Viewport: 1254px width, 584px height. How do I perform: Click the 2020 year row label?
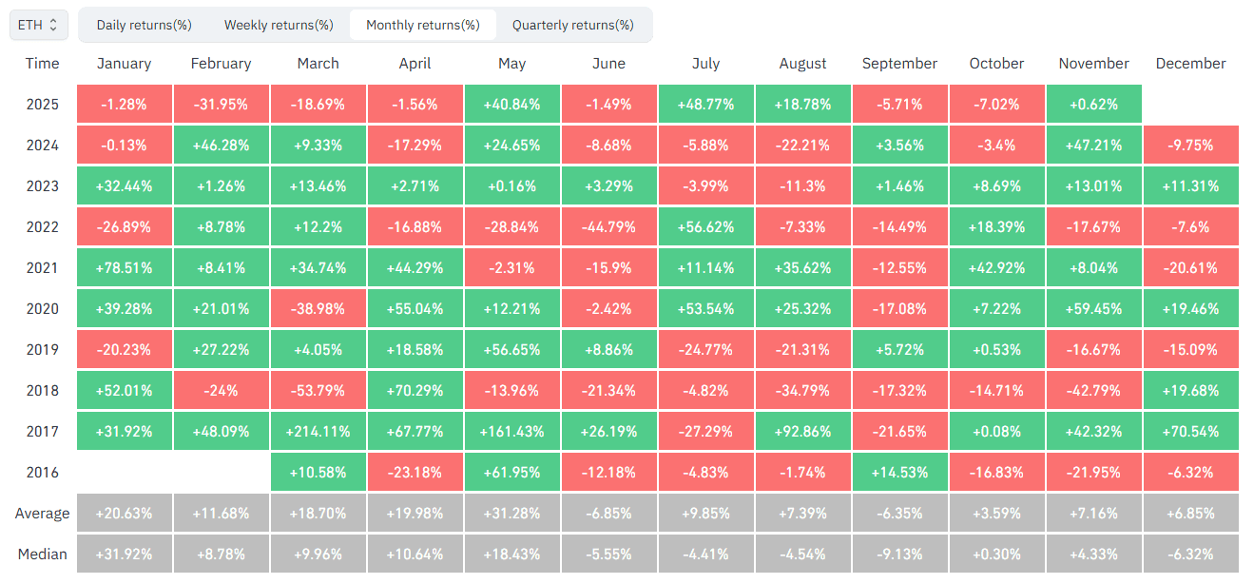(x=42, y=307)
